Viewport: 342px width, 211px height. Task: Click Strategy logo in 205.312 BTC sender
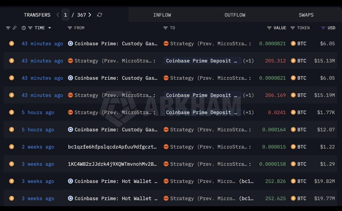coord(70,60)
